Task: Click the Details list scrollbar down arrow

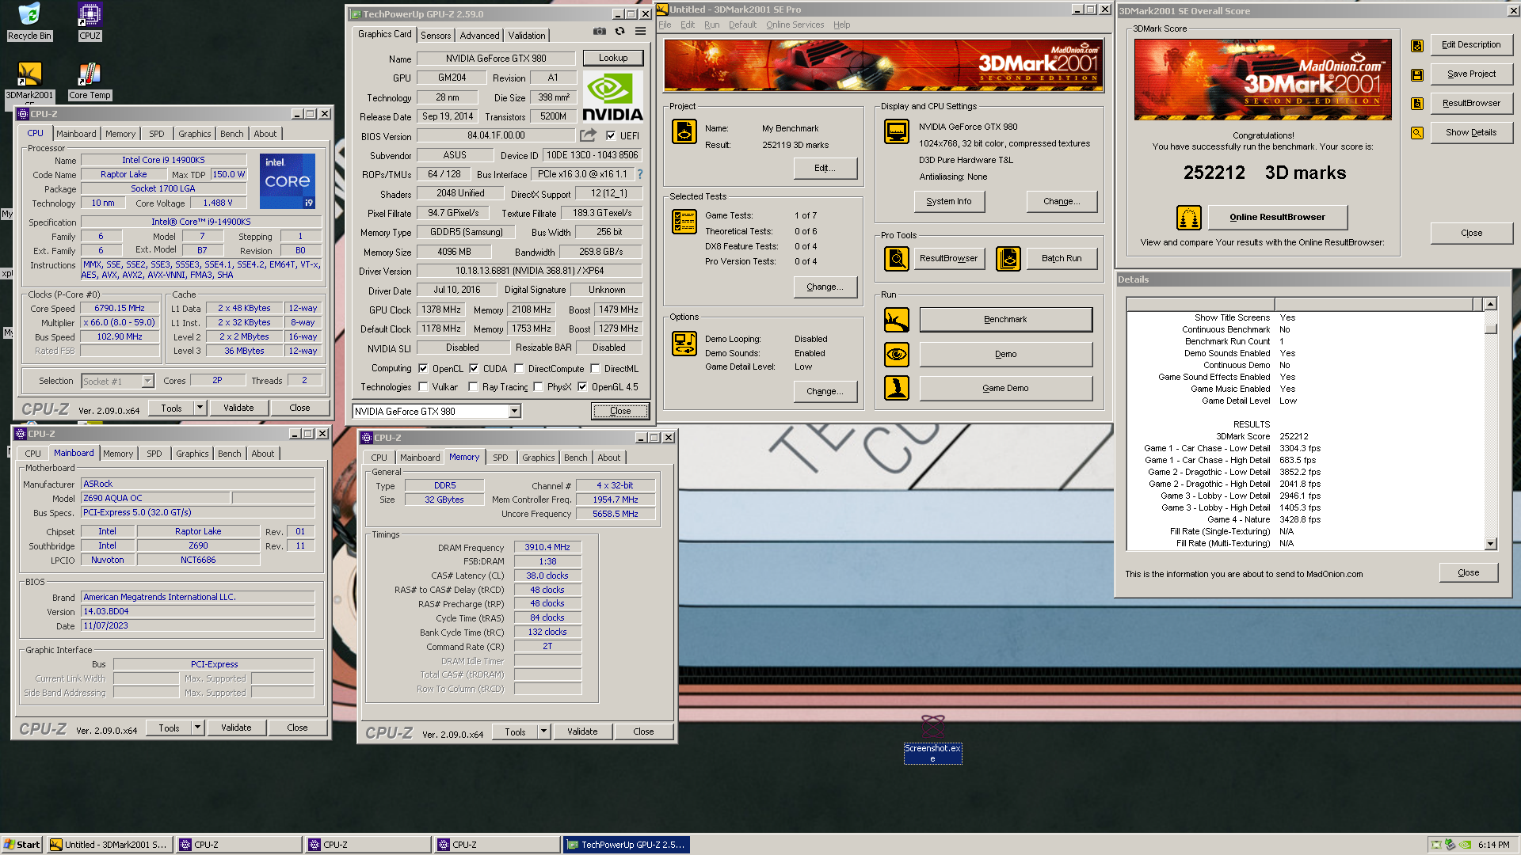Action: tap(1490, 544)
